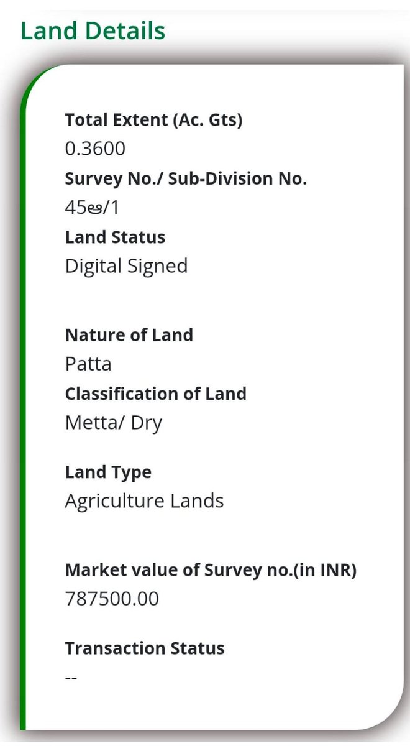
Task: Select the Market value of Survey no. label
Action: (211, 571)
